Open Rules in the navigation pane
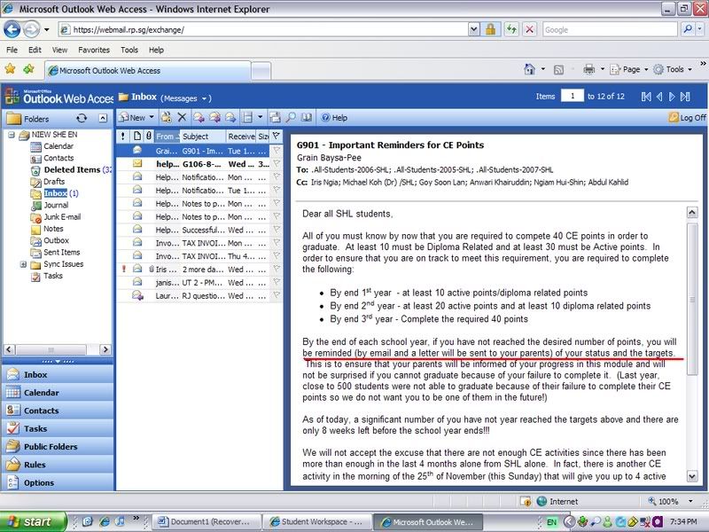Viewport: 709px width, 532px height. click(x=35, y=465)
